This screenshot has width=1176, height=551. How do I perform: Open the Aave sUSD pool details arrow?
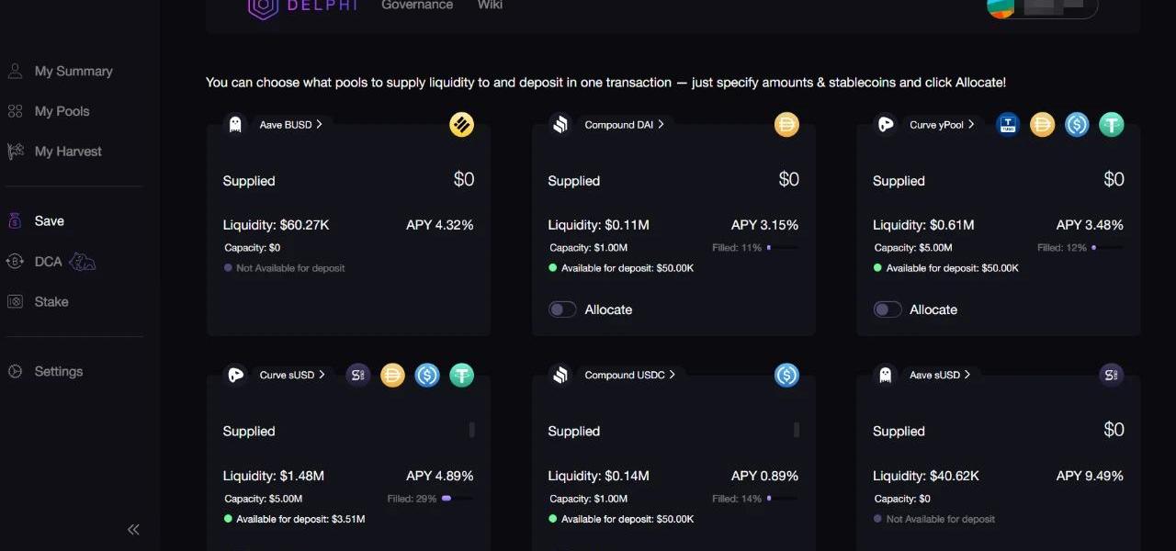coord(967,375)
